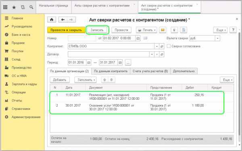Open the Зарплата и кадры section
Viewport: 242px width, 151px height.
24,84
